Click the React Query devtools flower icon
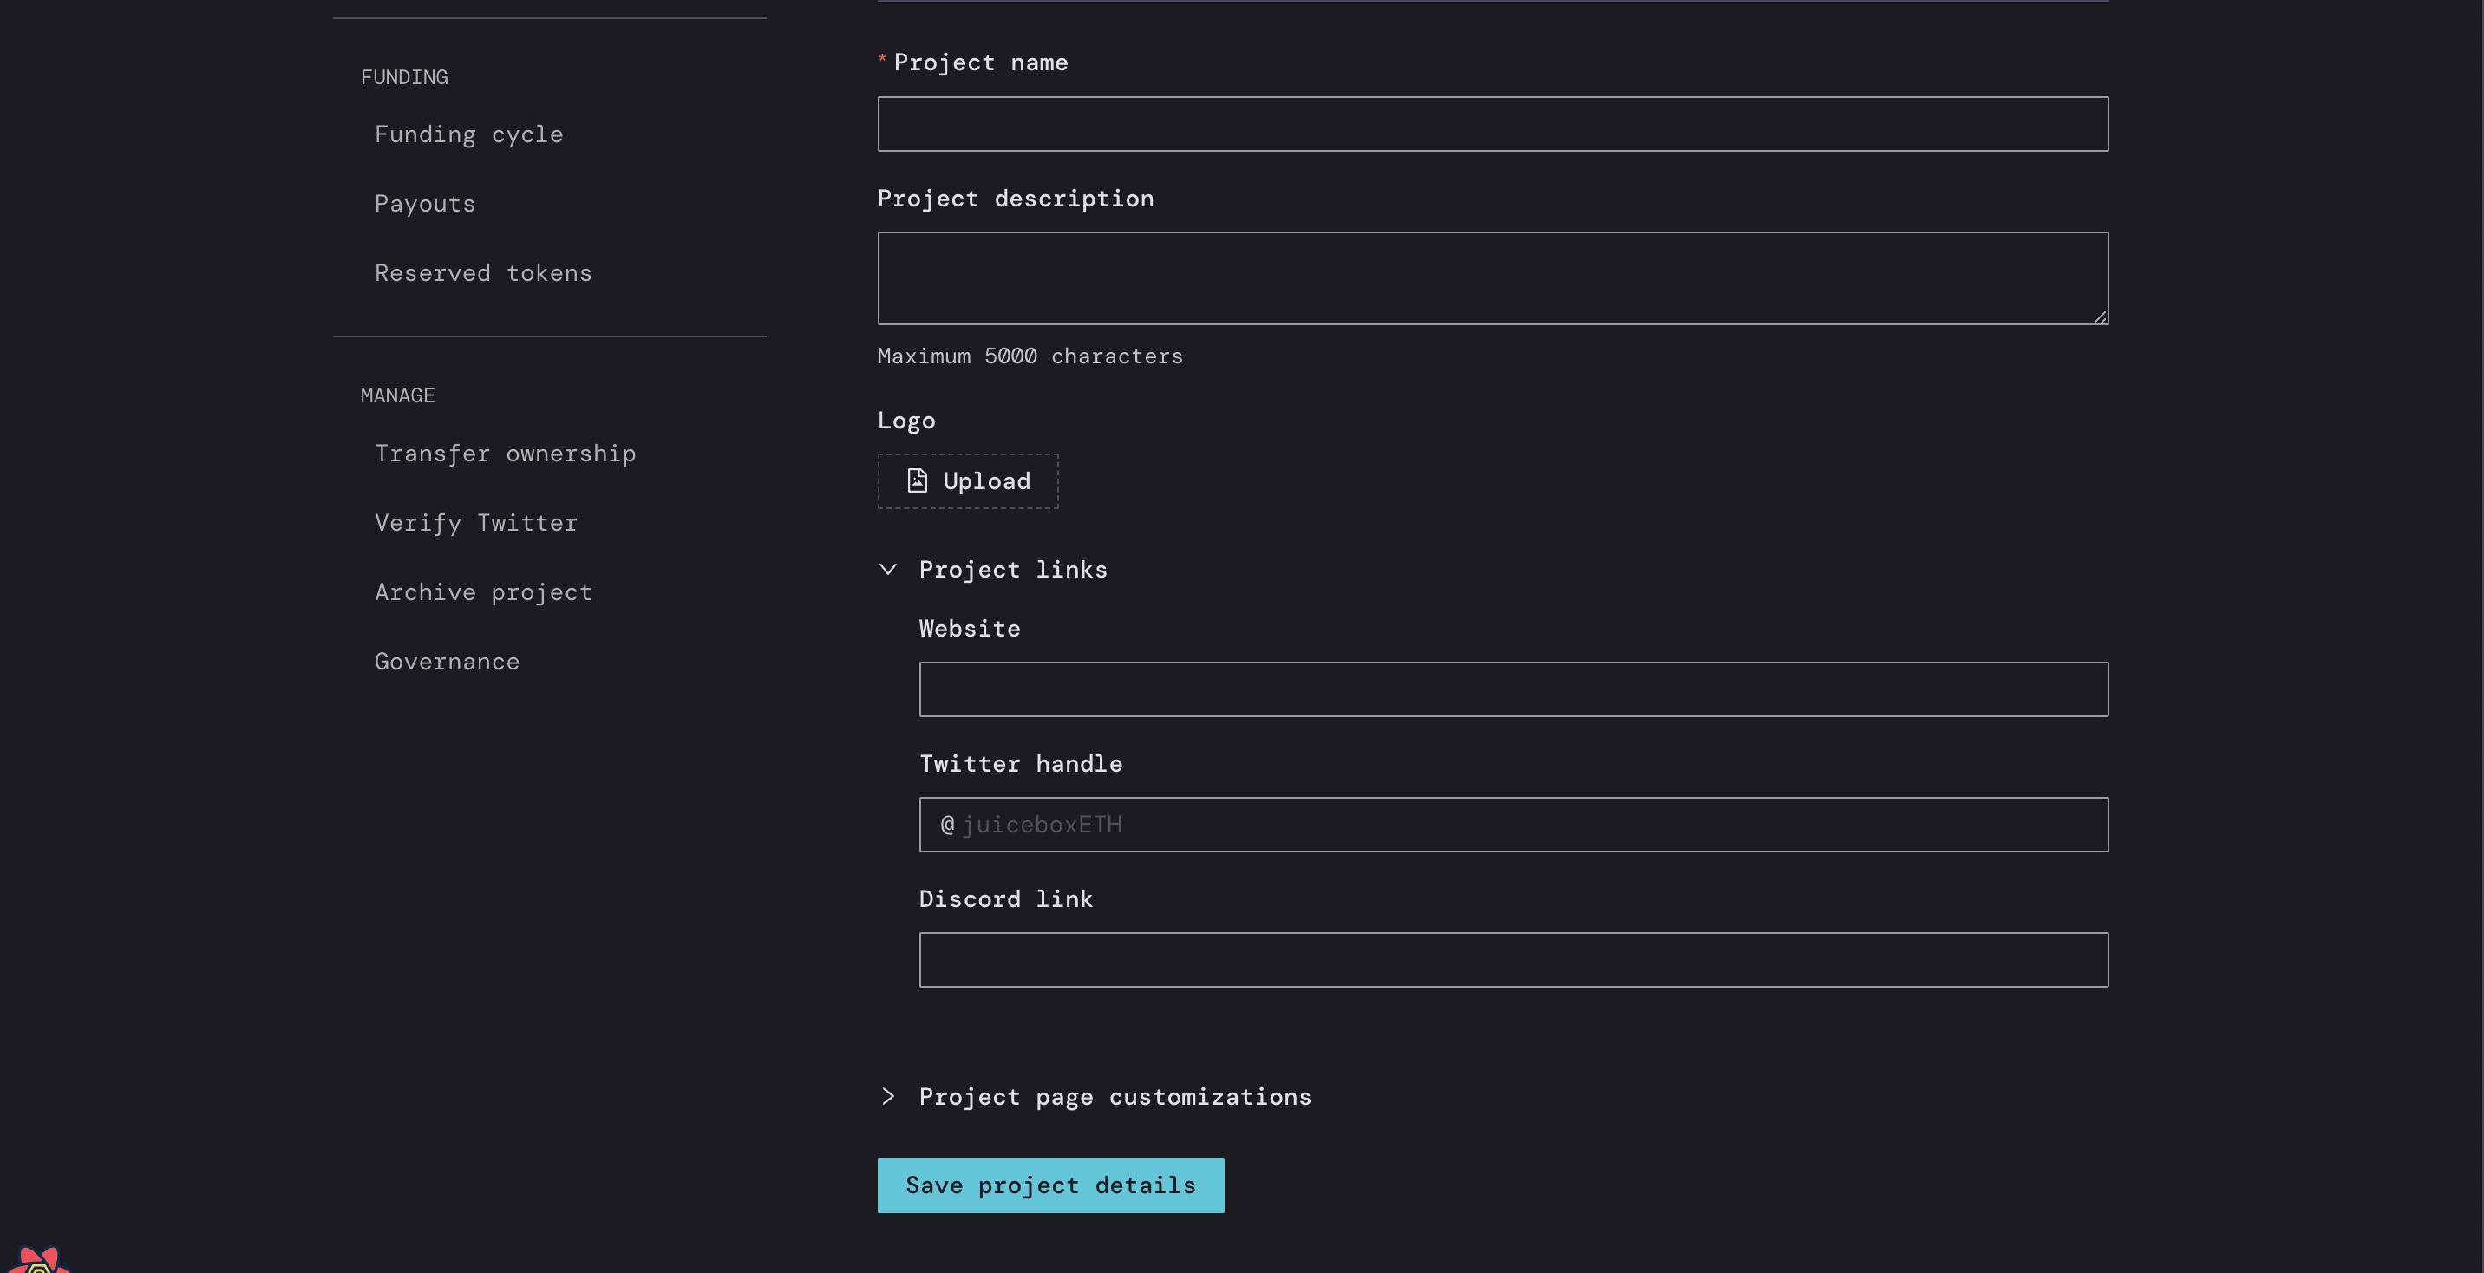Viewport: 2484px width, 1273px height. [x=36, y=1259]
